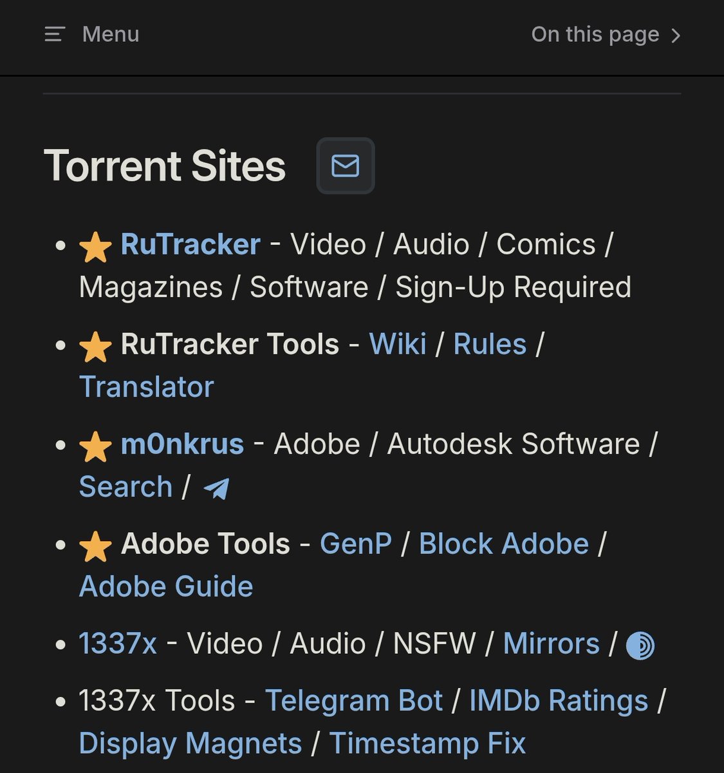Click the Torrent Sites heading
Image resolution: width=724 pixels, height=773 pixels.
coord(165,166)
